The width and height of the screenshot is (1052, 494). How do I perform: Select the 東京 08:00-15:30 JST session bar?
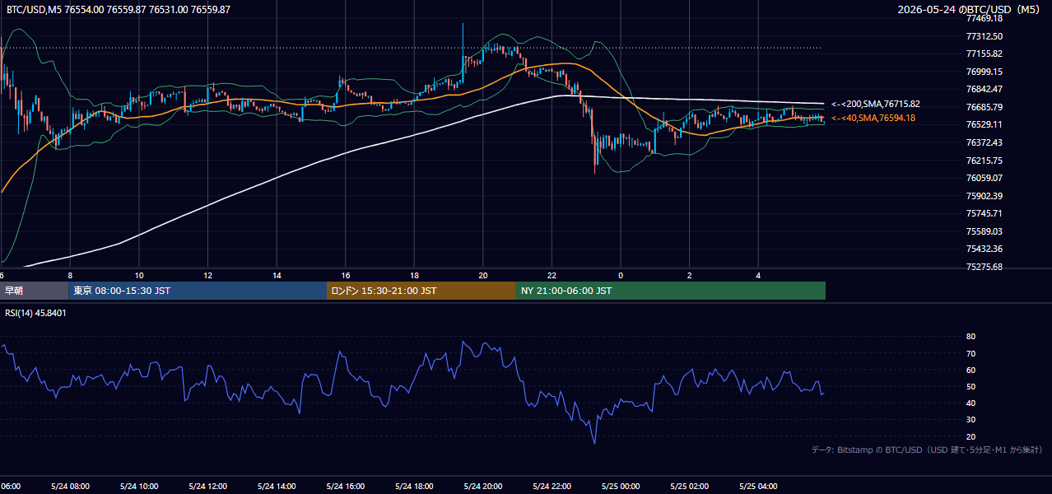click(x=198, y=291)
